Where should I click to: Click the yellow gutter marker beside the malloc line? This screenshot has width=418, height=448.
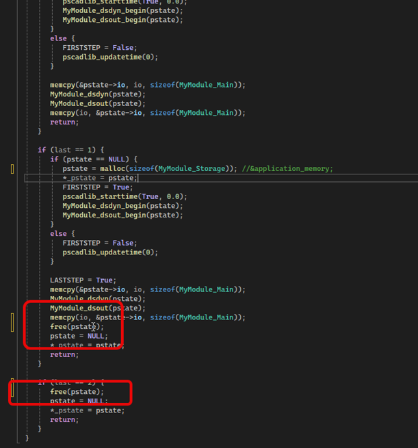tap(12, 169)
